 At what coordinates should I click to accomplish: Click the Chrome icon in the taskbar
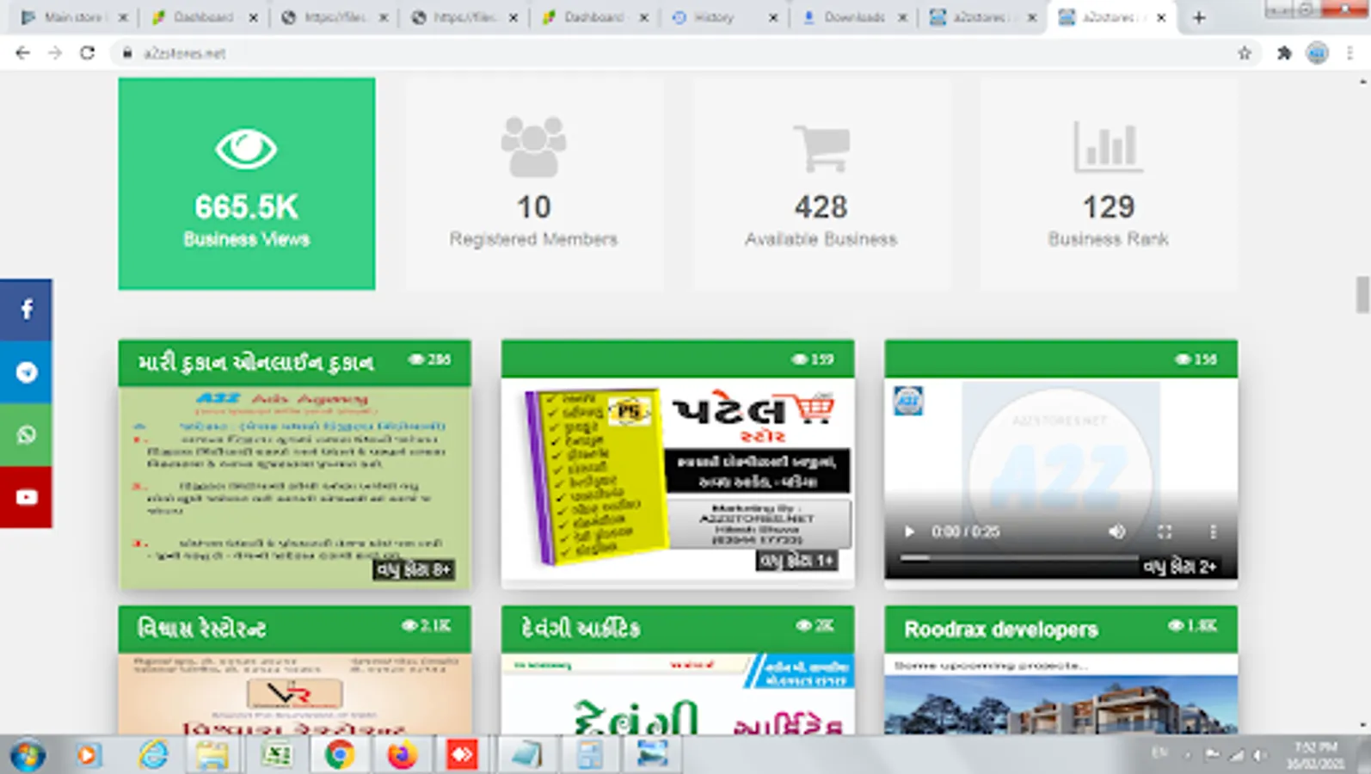pyautogui.click(x=340, y=755)
